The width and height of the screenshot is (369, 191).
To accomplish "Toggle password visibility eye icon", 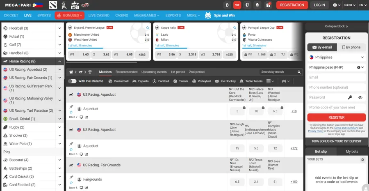I will (x=360, y=97).
